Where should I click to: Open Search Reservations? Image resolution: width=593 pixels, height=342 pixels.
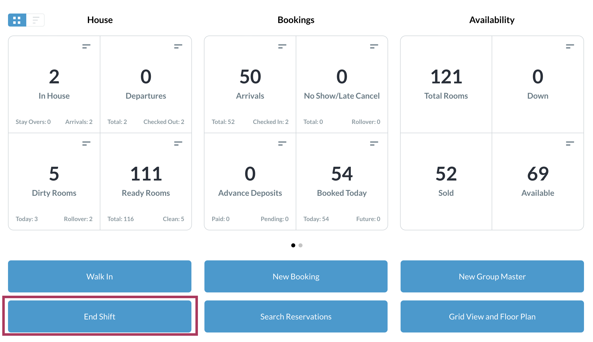coord(296,316)
